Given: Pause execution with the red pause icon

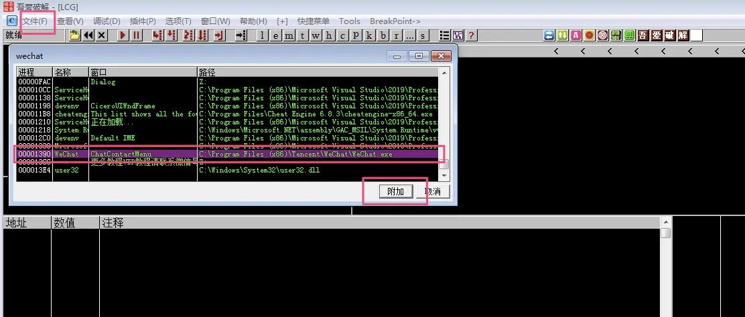Looking at the screenshot, I should (137, 35).
